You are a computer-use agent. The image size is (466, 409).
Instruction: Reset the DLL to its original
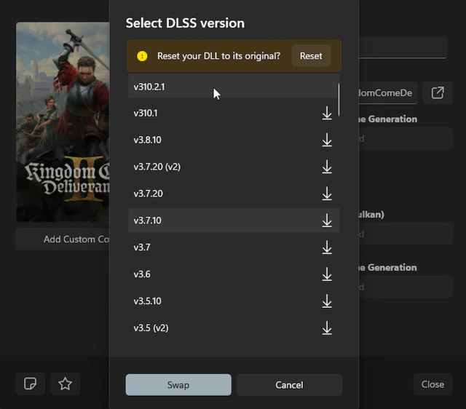pyautogui.click(x=311, y=56)
